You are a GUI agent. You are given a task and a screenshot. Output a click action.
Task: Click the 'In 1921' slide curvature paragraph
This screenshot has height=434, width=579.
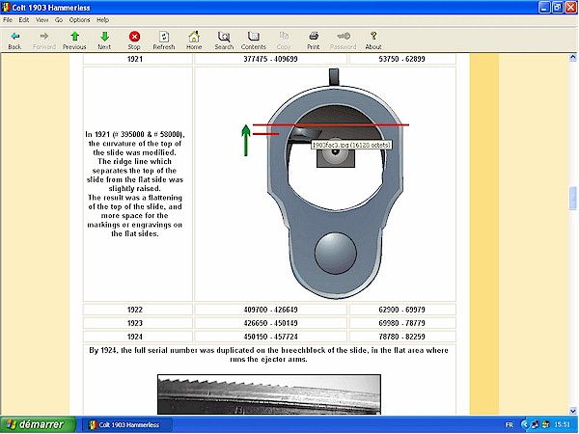pyautogui.click(x=135, y=184)
